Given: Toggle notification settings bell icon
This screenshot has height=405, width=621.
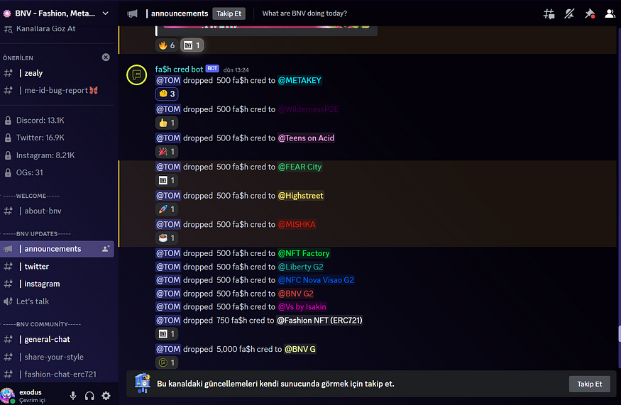Looking at the screenshot, I should pyautogui.click(x=569, y=14).
